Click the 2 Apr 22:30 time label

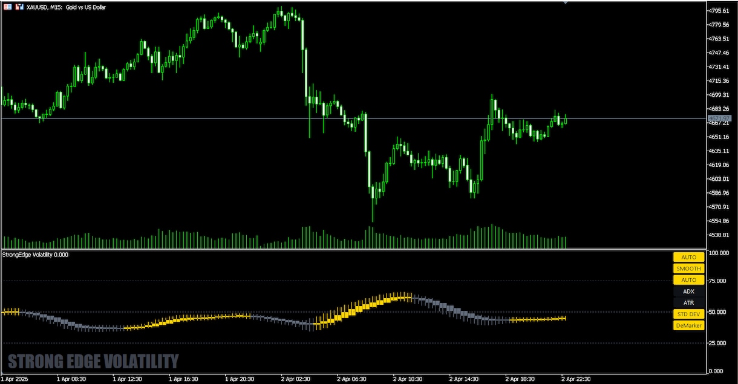(577, 379)
